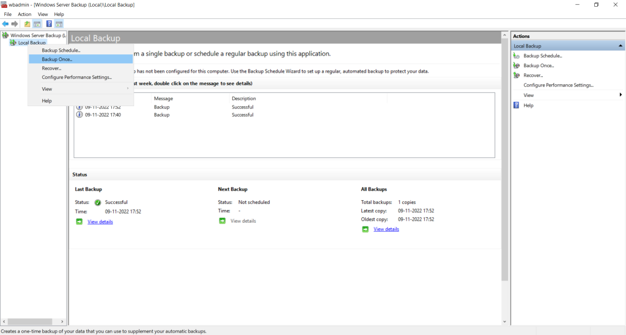The image size is (626, 335).
Task: Click View details under Next Backup
Action: click(243, 221)
